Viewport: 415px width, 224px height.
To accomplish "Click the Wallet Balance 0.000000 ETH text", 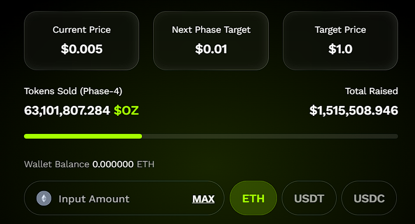I will click(89, 164).
